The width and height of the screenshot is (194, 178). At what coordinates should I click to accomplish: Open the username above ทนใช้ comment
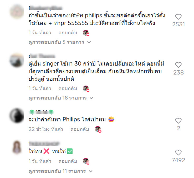(44, 144)
